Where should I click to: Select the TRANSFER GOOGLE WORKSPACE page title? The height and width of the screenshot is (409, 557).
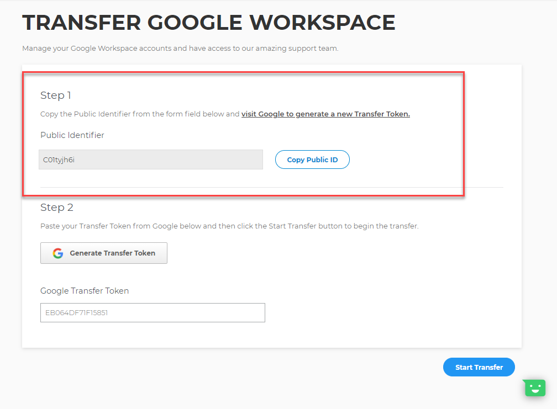(209, 22)
